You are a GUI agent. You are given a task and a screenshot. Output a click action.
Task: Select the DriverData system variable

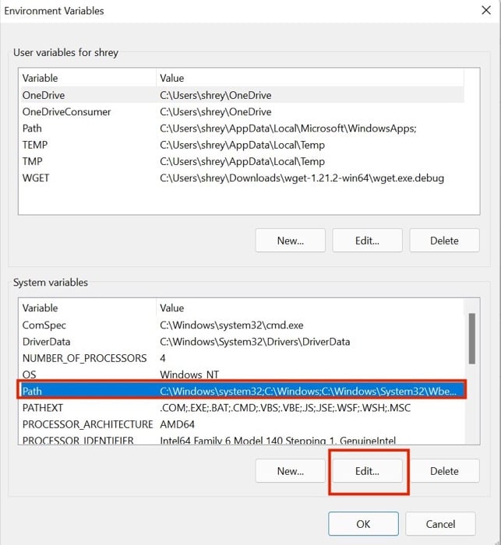(x=242, y=342)
